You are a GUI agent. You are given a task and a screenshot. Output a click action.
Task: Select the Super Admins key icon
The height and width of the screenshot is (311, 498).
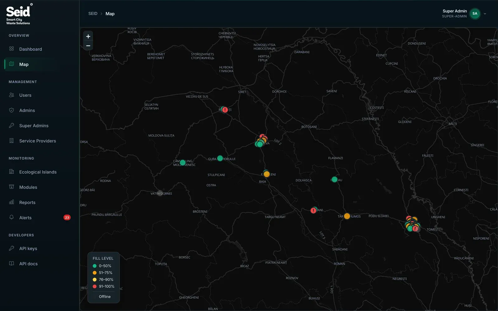point(12,126)
